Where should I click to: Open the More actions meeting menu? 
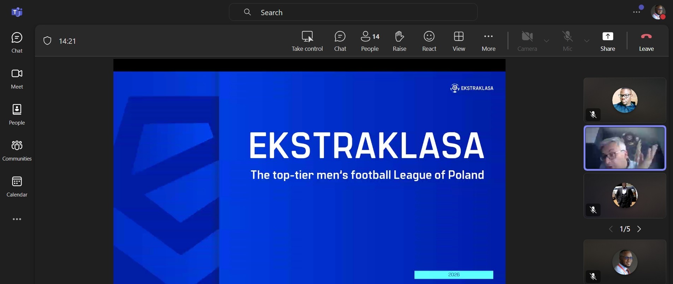[x=488, y=41]
